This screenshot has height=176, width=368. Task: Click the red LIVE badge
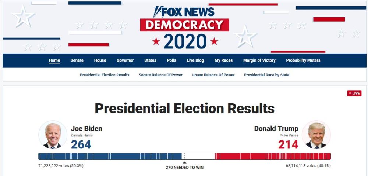pyautogui.click(x=354, y=93)
